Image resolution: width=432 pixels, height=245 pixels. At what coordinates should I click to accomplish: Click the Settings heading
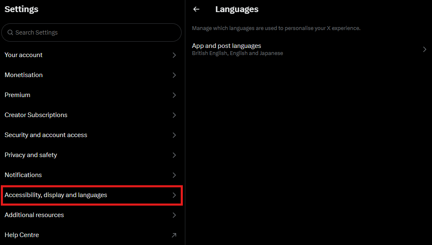click(21, 9)
